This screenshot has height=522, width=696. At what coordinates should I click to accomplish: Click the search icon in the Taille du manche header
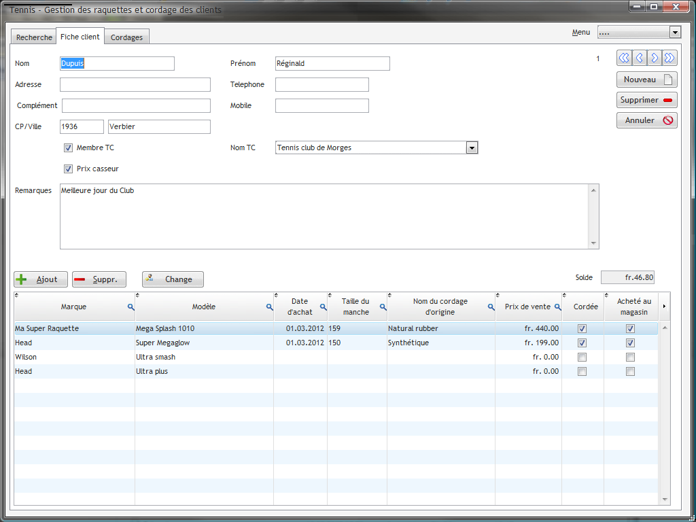383,307
